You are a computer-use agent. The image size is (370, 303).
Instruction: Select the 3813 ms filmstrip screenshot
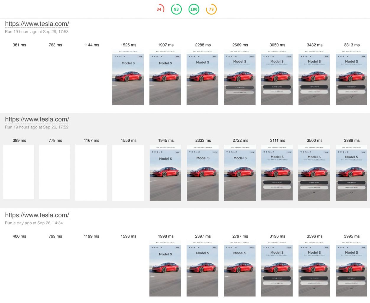coord(351,77)
